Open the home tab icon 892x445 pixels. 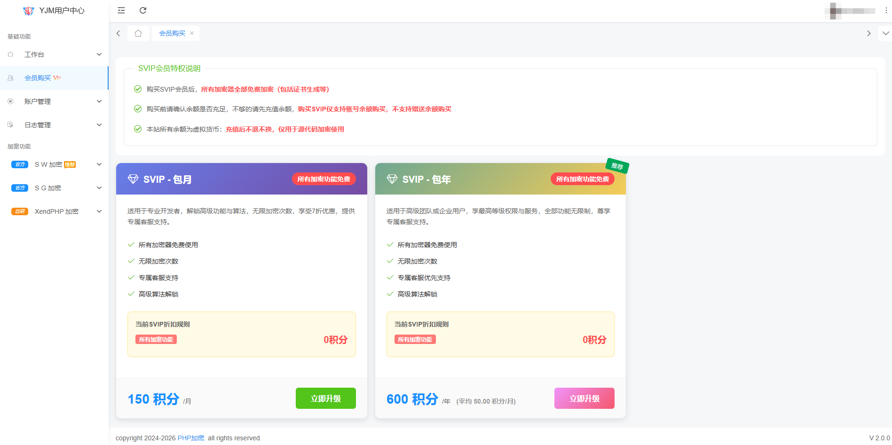click(x=138, y=33)
